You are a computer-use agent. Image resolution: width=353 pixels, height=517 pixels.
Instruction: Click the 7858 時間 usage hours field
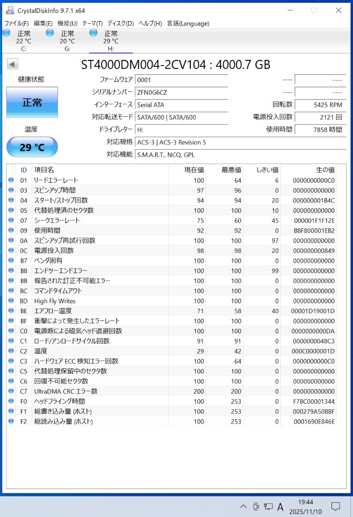pos(320,130)
